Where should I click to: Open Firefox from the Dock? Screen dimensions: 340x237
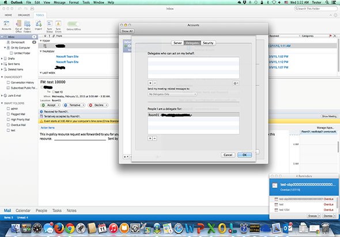(59, 228)
